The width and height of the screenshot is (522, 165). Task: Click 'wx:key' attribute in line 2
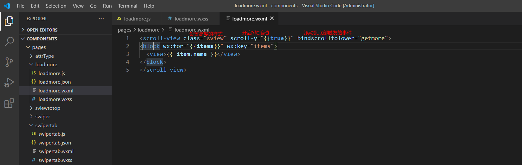click(x=237, y=46)
